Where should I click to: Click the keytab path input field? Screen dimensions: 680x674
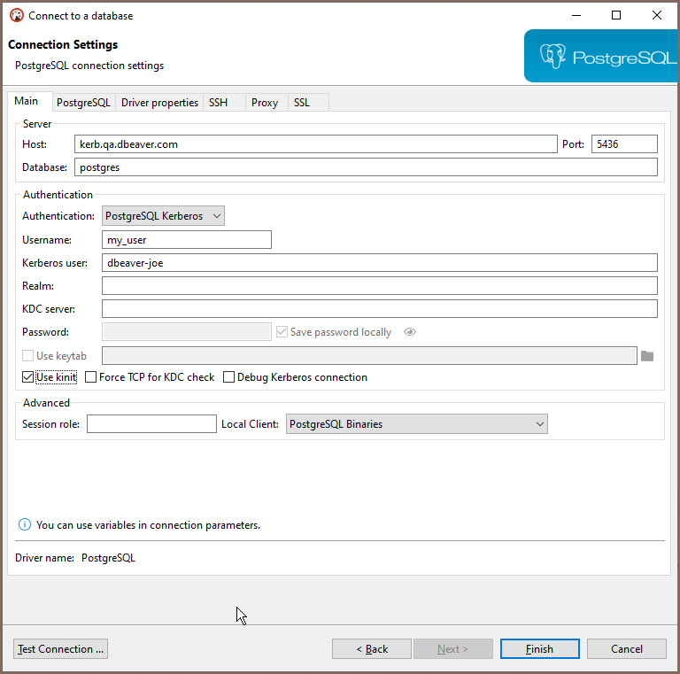pos(369,356)
